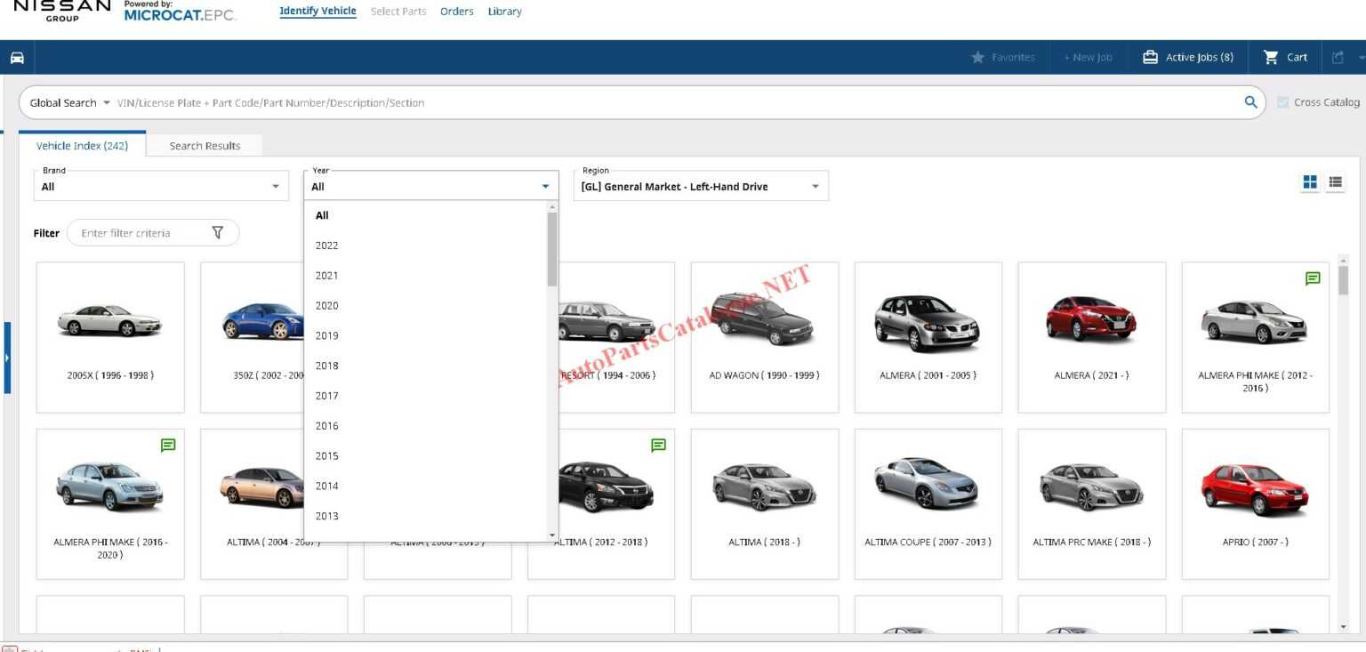Image resolution: width=1366 pixels, height=652 pixels.
Task: Choose 2020 from the Year list
Action: pyautogui.click(x=427, y=305)
